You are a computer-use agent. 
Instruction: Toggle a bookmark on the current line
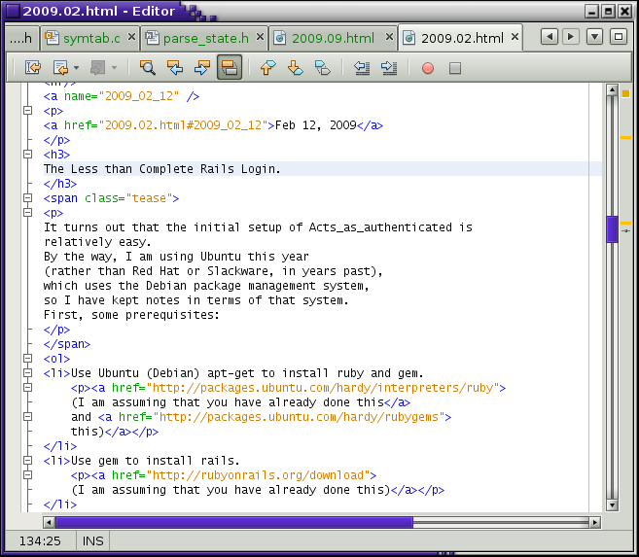click(323, 68)
